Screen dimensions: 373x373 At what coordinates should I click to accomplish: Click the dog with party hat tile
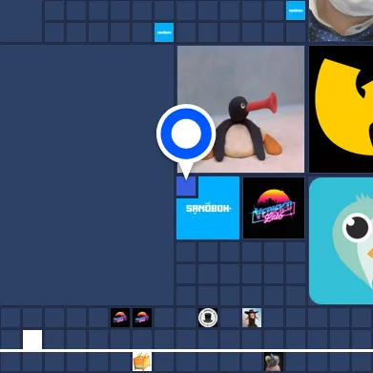[x=274, y=362]
